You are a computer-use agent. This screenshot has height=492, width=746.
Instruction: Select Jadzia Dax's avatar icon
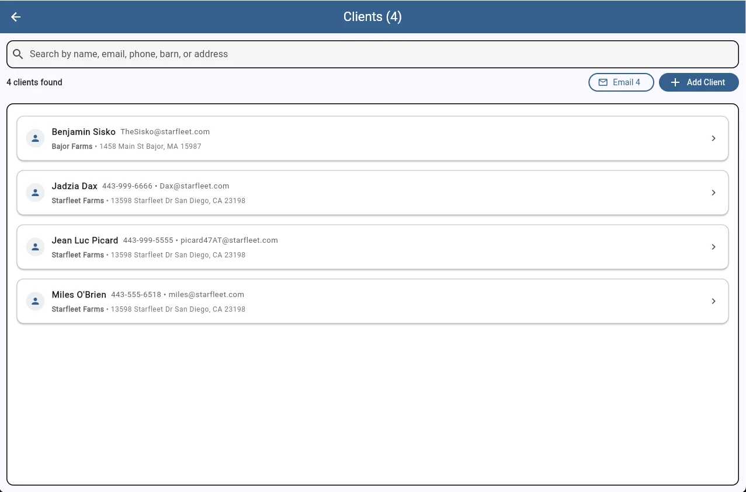pyautogui.click(x=35, y=192)
